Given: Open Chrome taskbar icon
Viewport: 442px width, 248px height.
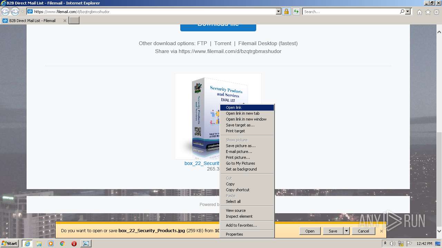Looking at the screenshot, I should [x=63, y=244].
